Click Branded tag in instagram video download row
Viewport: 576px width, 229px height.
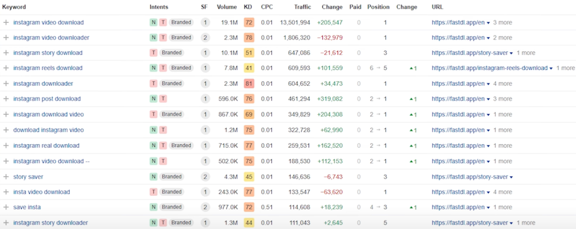(181, 22)
